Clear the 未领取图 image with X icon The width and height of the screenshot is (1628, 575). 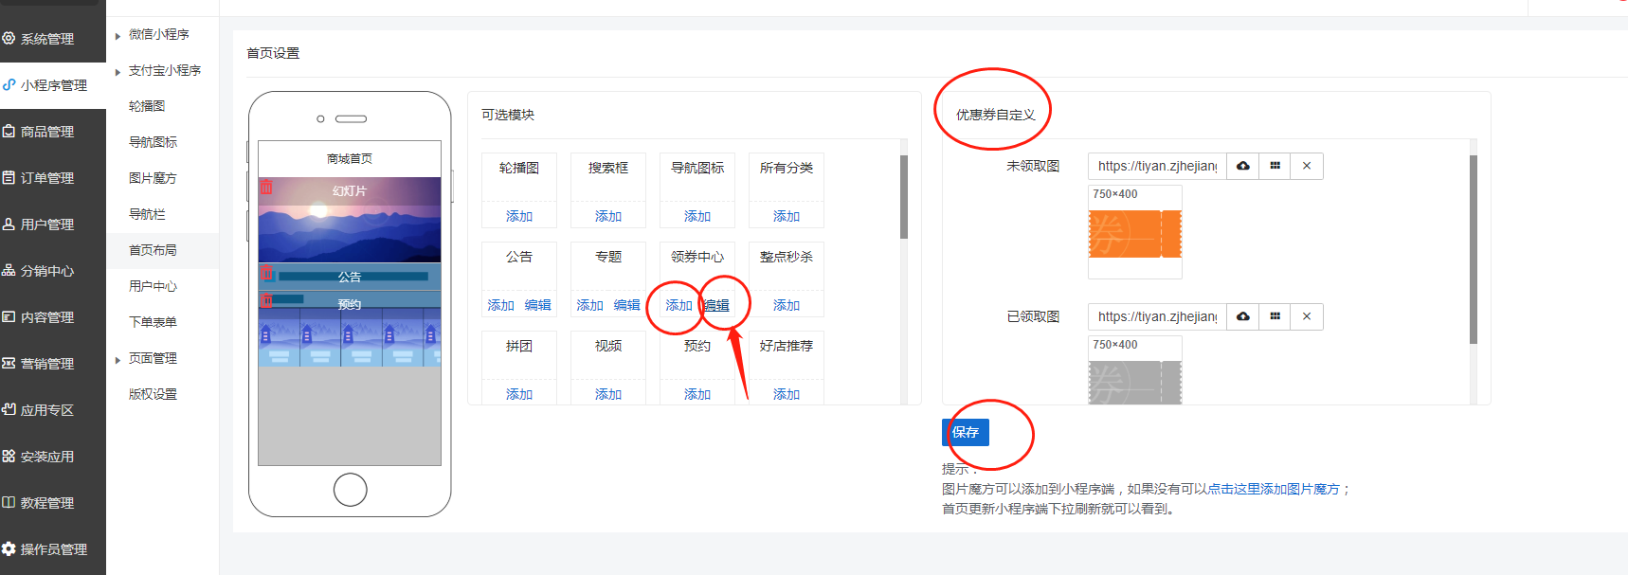(1307, 166)
